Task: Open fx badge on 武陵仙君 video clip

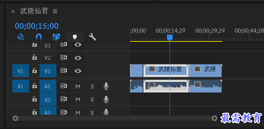Action: (152, 69)
